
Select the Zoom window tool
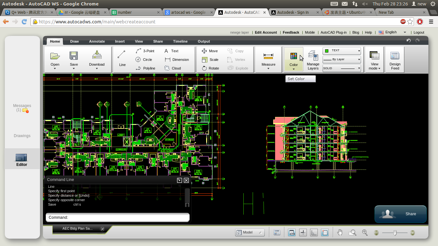tap(352, 233)
